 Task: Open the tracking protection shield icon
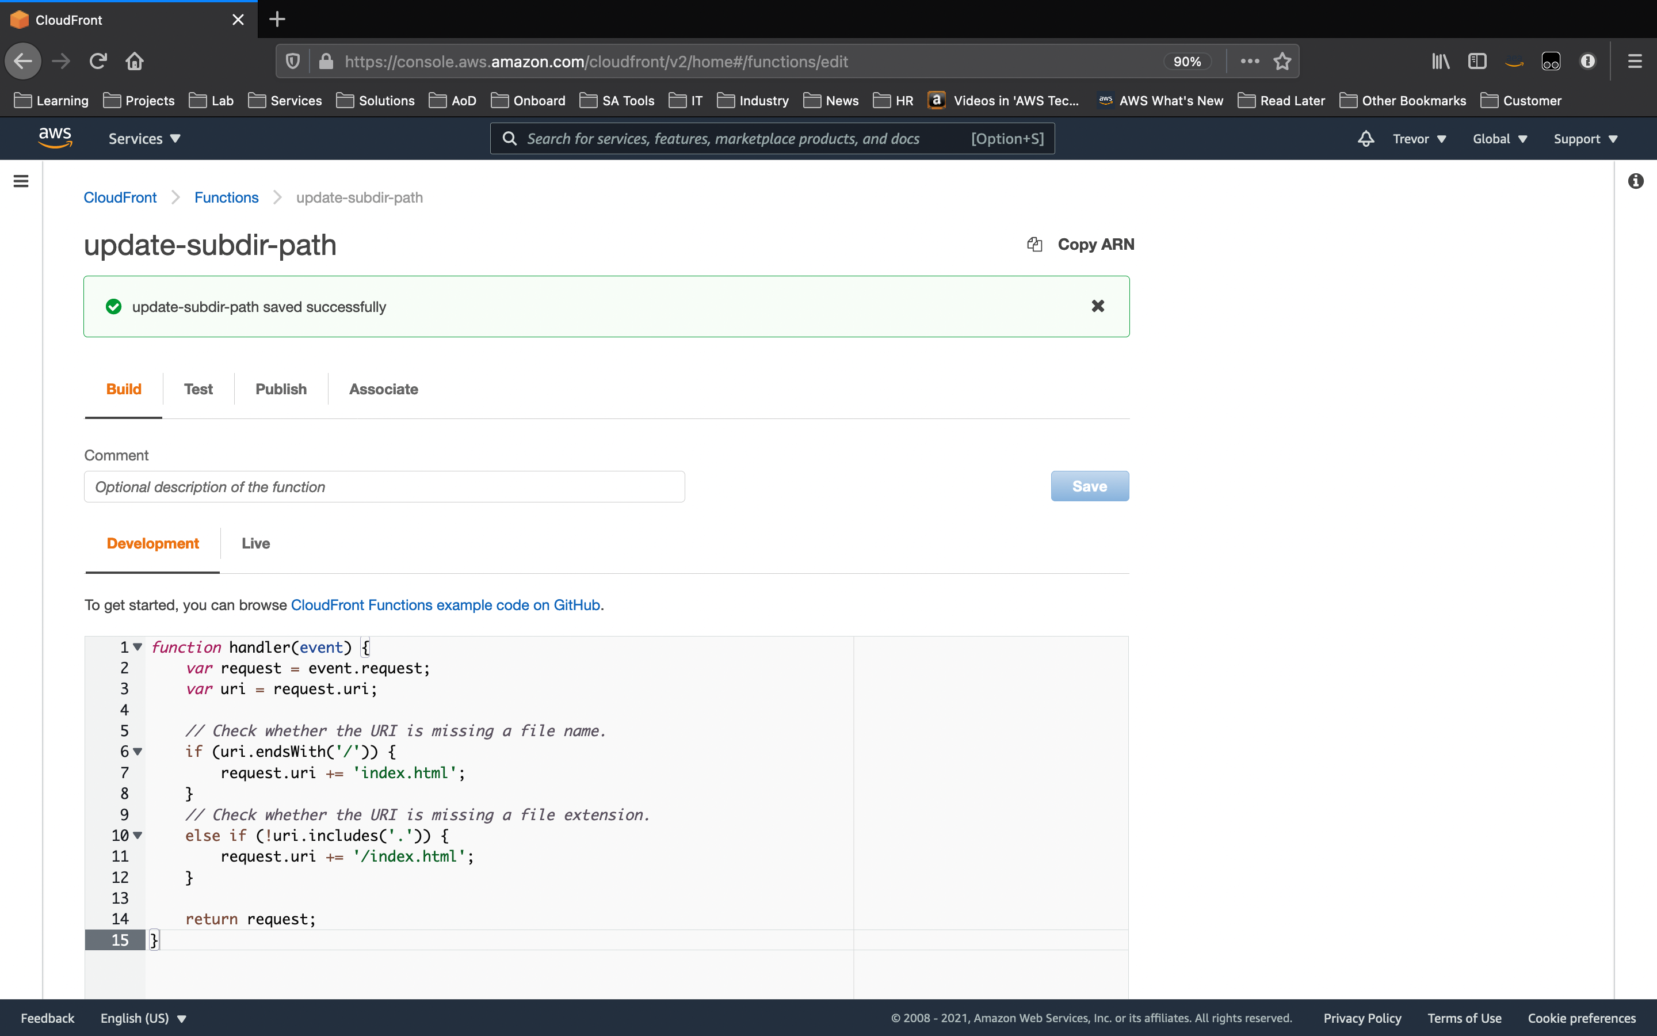pyautogui.click(x=293, y=62)
